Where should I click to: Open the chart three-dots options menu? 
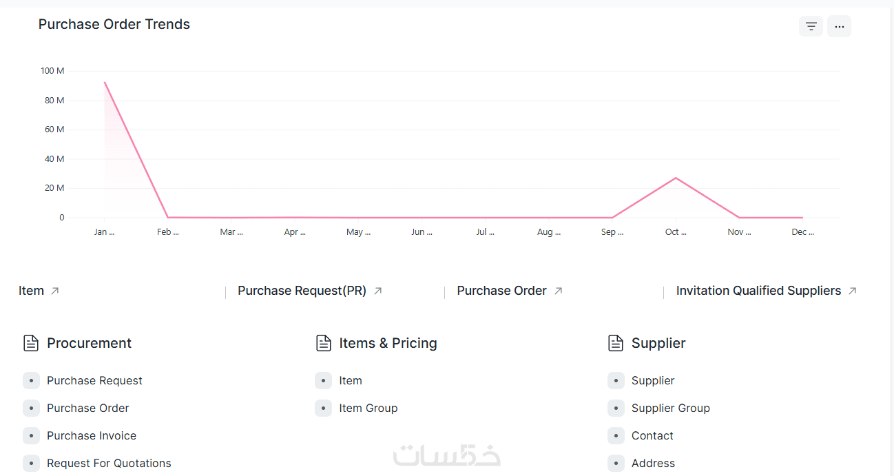[839, 26]
